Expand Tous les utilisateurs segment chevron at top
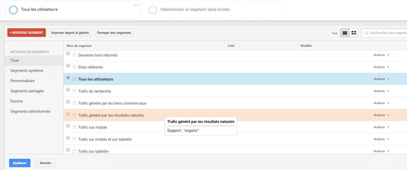This screenshot has width=407, height=170. (136, 5)
